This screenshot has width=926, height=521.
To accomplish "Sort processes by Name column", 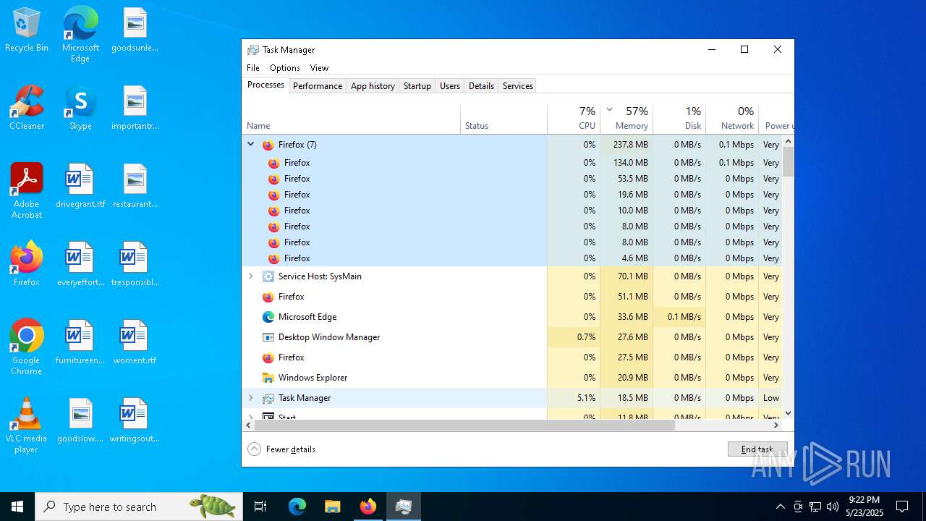I will click(352, 119).
